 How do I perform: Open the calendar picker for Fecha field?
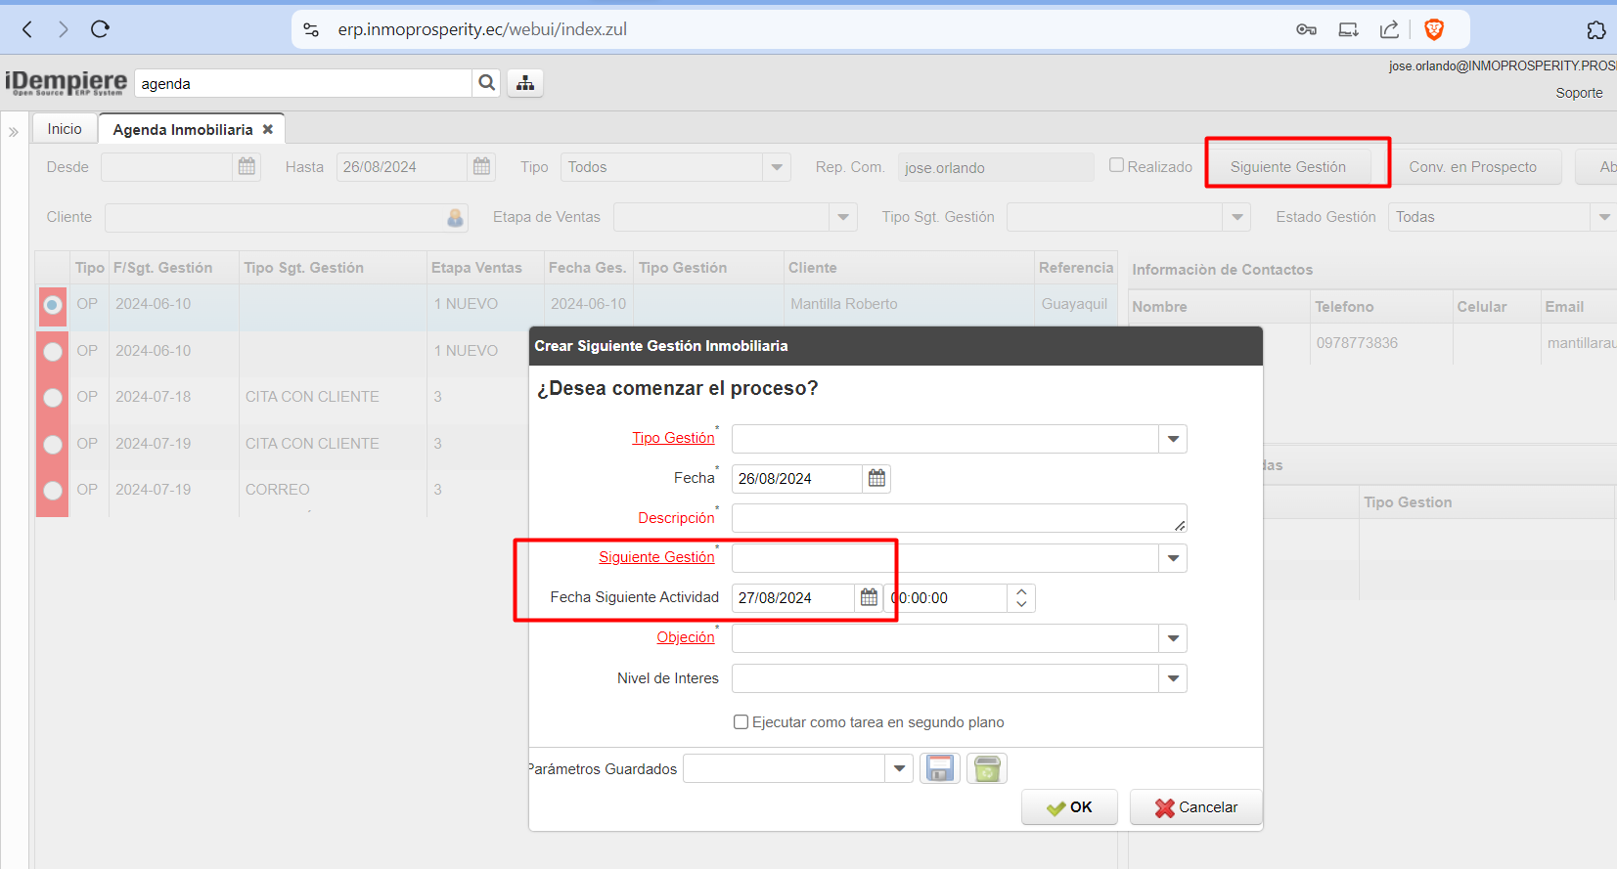click(x=876, y=478)
